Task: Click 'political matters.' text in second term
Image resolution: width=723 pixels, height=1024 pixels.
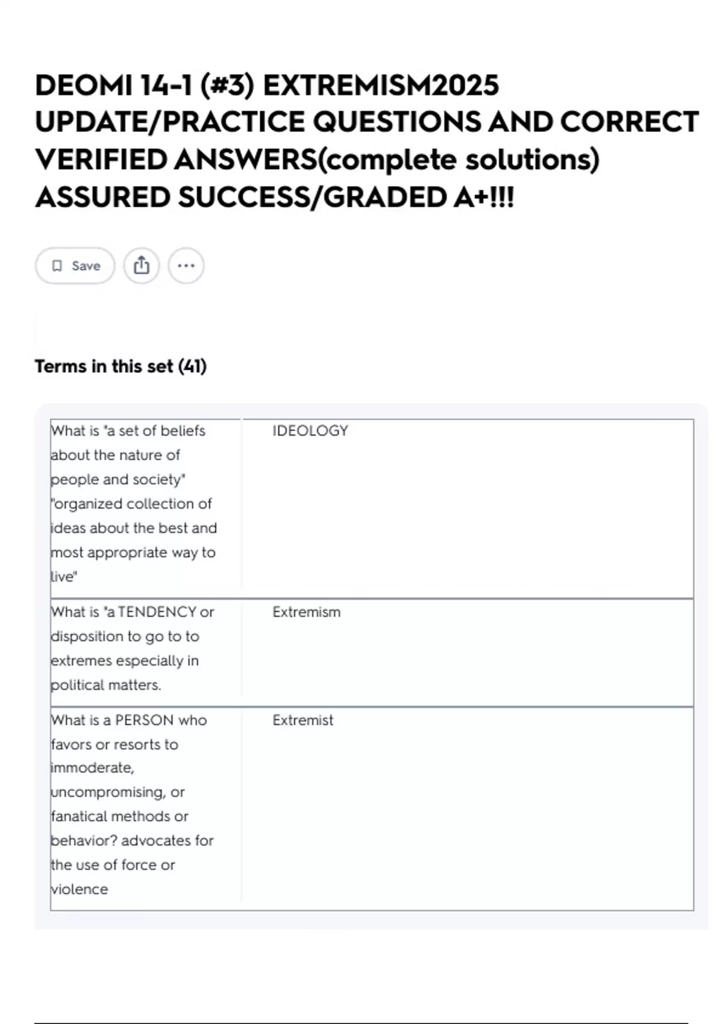Action: tap(106, 685)
